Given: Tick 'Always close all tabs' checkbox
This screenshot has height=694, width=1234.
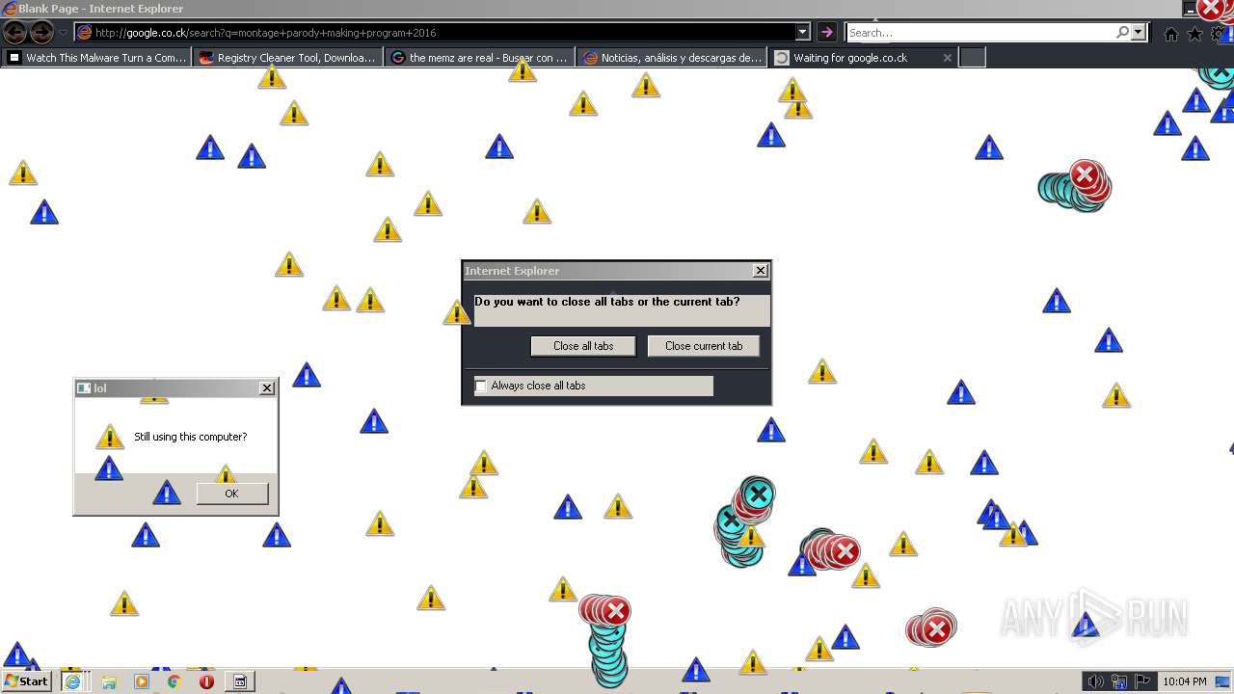Looking at the screenshot, I should [481, 386].
